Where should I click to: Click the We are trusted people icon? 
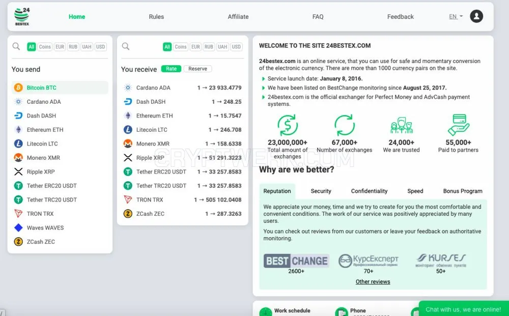point(402,125)
